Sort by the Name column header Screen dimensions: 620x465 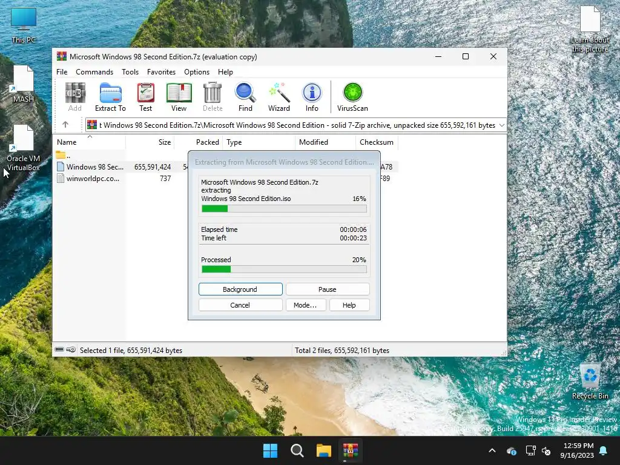[x=90, y=142]
